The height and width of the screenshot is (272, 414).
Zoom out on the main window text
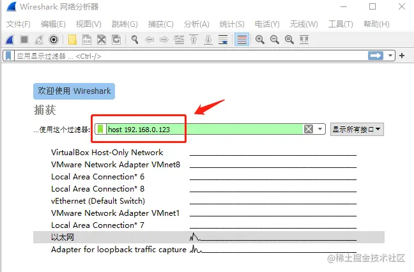pos(275,40)
